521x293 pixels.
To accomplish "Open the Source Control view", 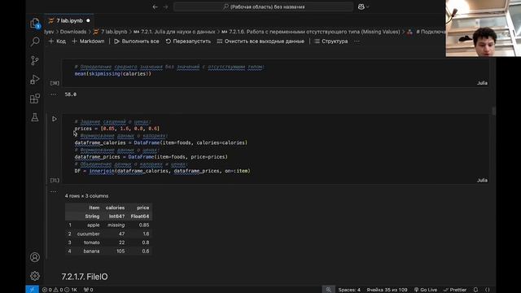I will (35, 60).
